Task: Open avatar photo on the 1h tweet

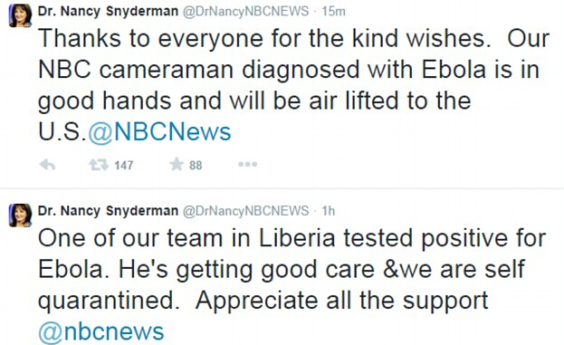Action: tap(20, 216)
